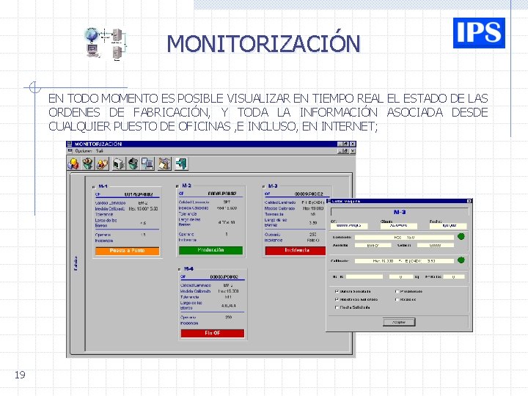Click the Aceptar button in the dialog
This screenshot has height=396, width=528.
[399, 322]
